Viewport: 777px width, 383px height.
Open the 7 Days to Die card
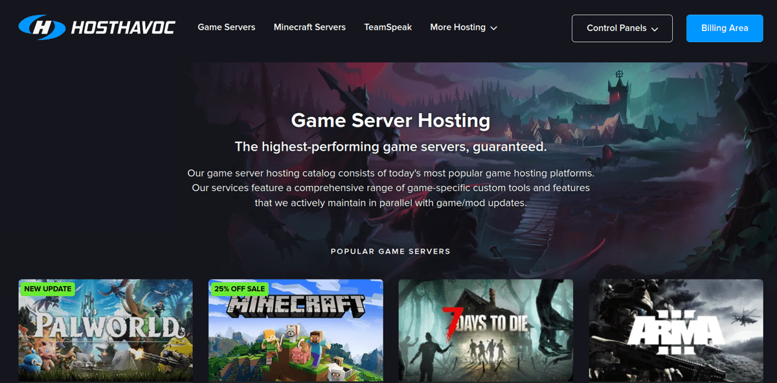[486, 331]
